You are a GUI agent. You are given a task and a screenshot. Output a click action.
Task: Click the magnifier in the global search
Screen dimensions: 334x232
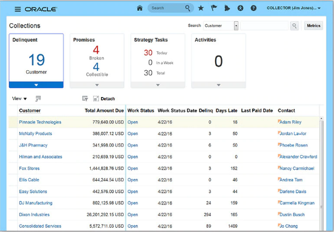[x=188, y=8]
